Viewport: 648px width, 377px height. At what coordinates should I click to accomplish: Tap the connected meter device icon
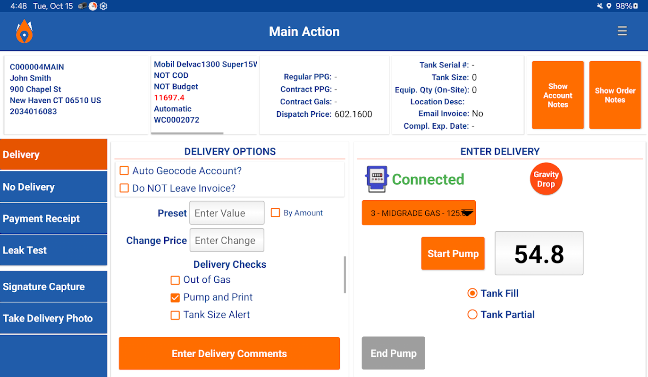(x=376, y=179)
